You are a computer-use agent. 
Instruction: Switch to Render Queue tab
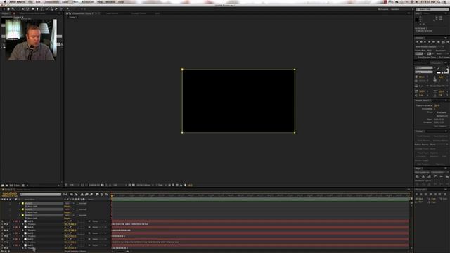point(23,190)
